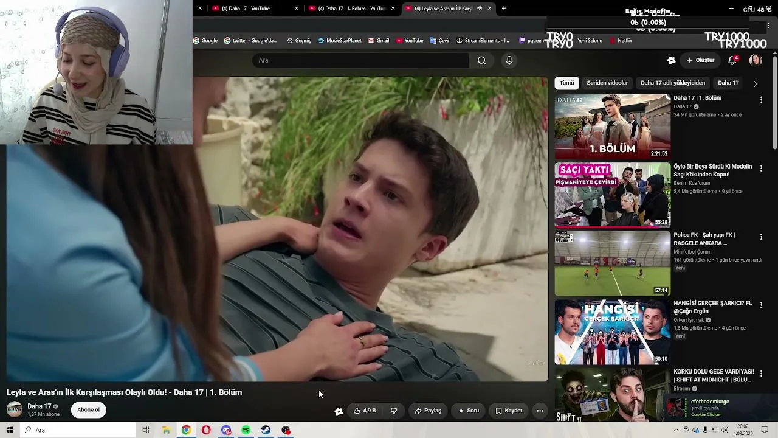Open Task View on the taskbar
The height and width of the screenshot is (438, 778).
point(146,430)
